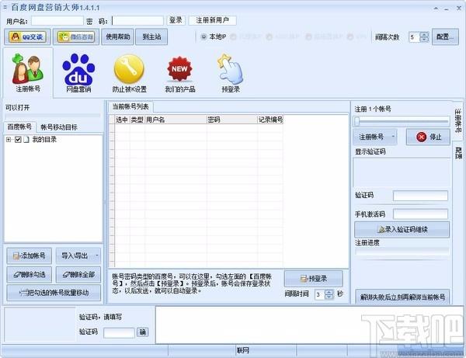The image size is (466, 358).
Task: Select the vertical 注册帐号 side tab
Action: tap(458, 120)
